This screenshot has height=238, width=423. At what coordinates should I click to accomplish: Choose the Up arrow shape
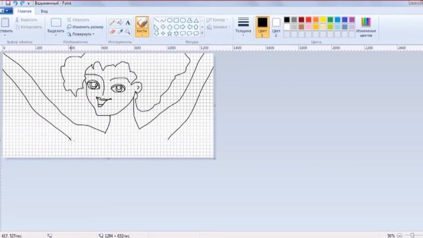pyautogui.click(x=196, y=27)
